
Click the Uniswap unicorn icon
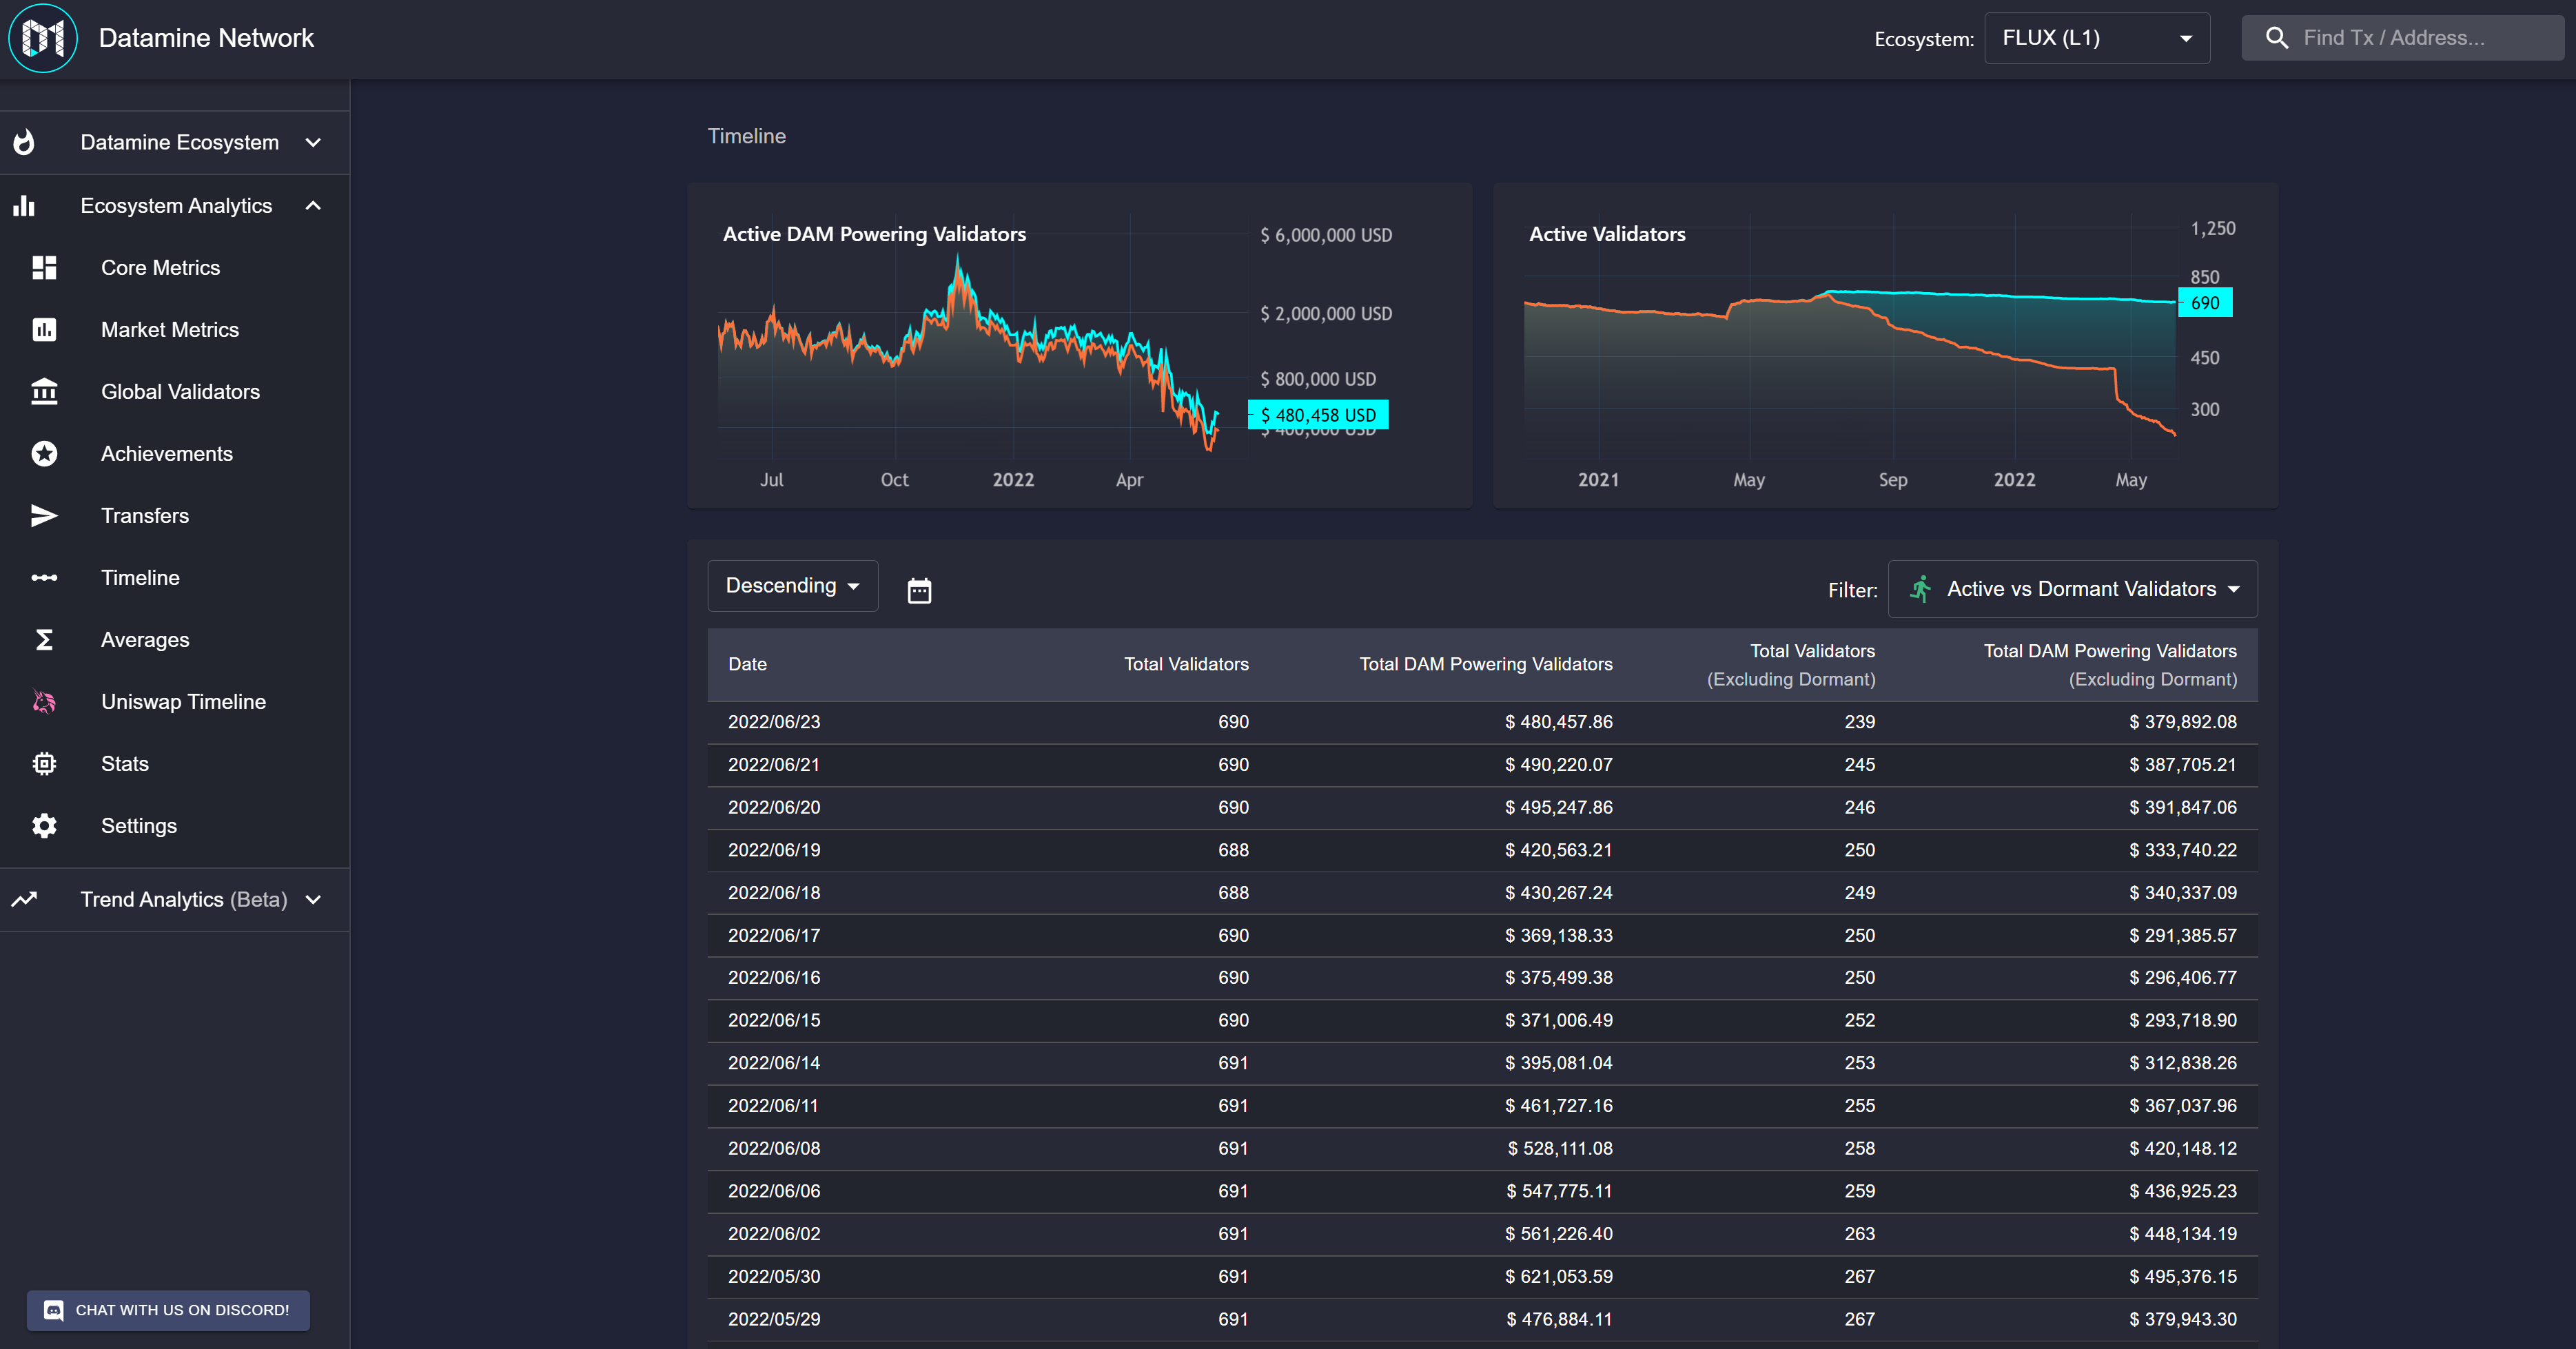44,702
